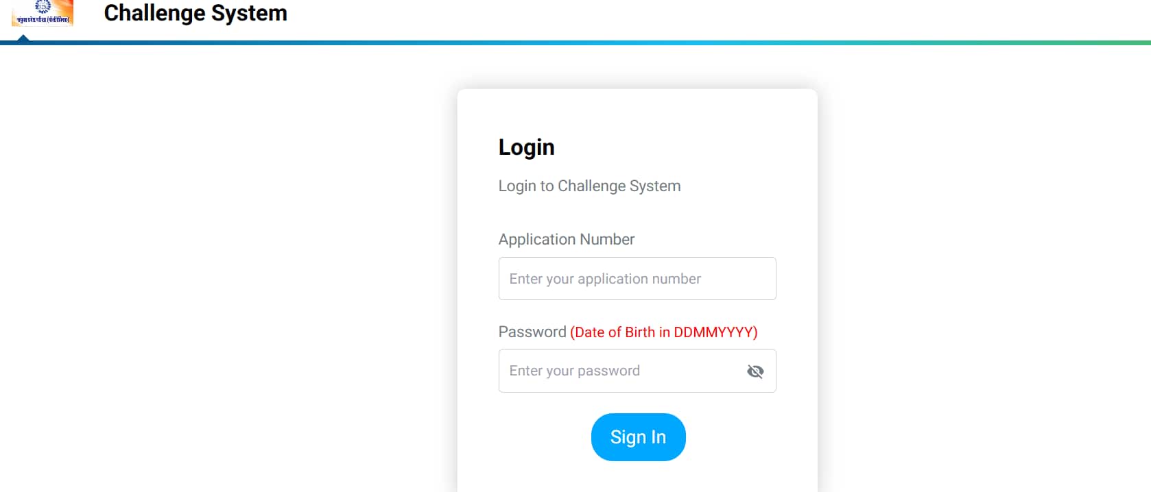This screenshot has height=492, width=1151.
Task: Click the organization logo in header
Action: 43,13
